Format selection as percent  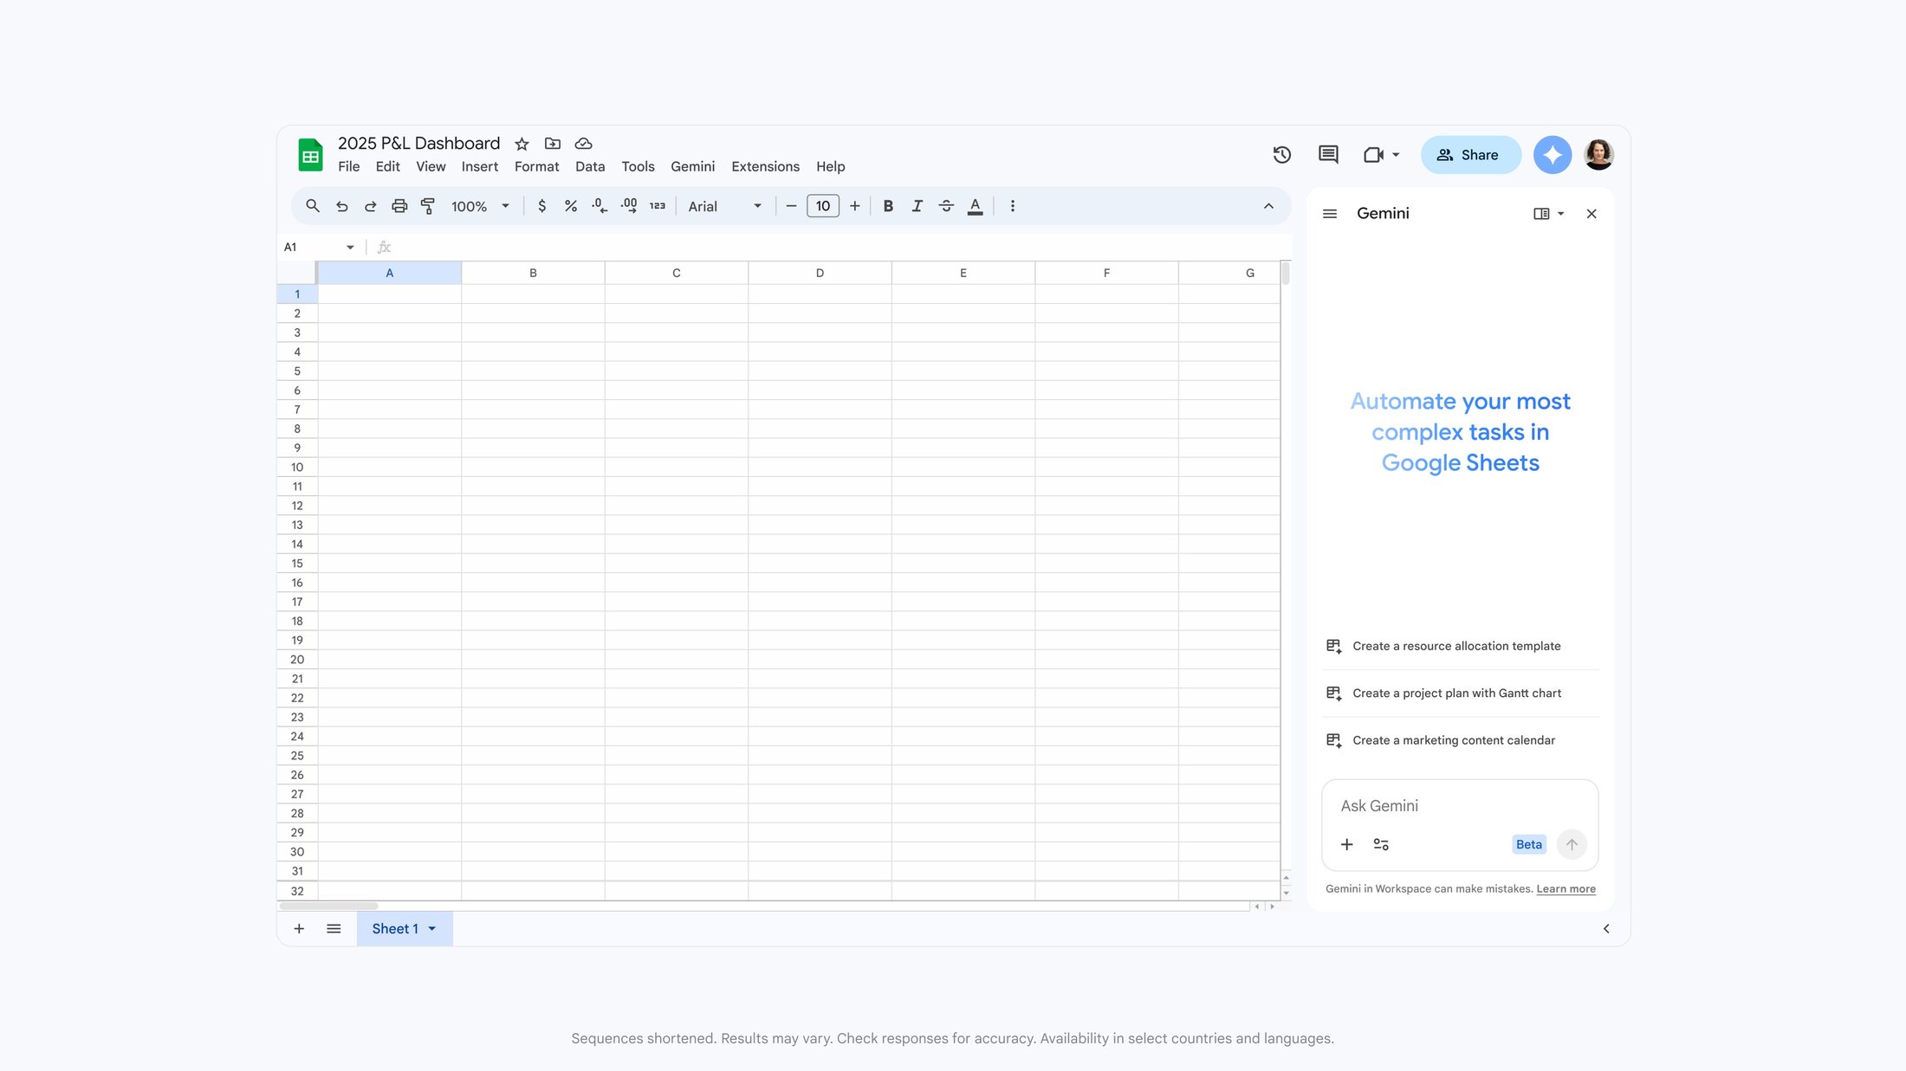[x=571, y=206]
